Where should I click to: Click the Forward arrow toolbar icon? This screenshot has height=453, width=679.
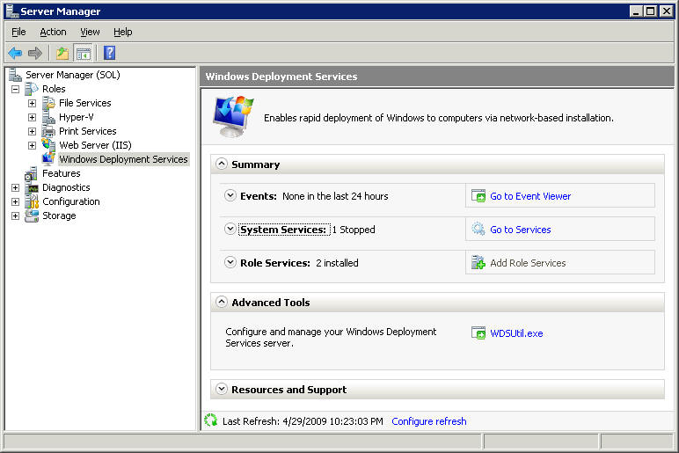coord(35,54)
